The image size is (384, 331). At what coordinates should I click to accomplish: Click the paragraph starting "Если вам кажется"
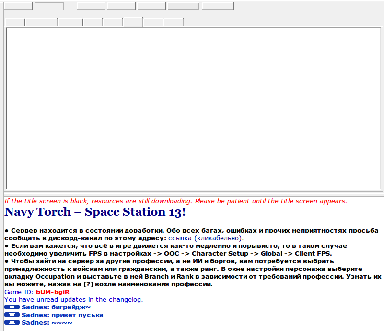[175, 249]
